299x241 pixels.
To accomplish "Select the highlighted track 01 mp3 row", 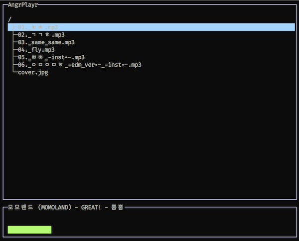I will (151, 27).
